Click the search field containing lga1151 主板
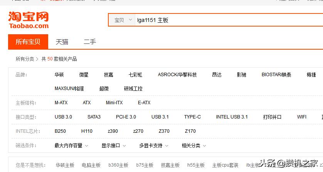 point(229,20)
